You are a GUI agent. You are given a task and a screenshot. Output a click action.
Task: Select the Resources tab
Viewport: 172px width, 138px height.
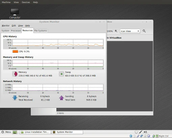tap(27, 30)
